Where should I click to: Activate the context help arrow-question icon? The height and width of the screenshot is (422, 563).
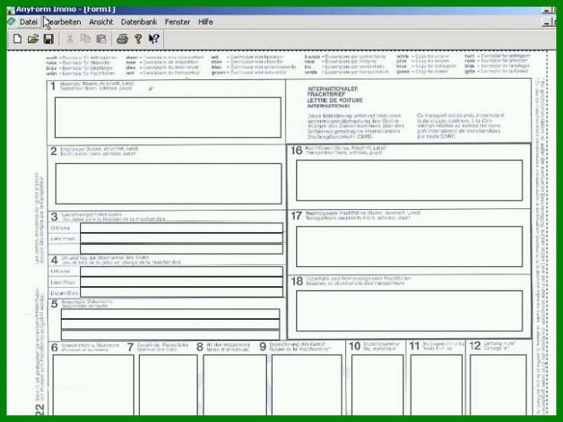pos(154,39)
